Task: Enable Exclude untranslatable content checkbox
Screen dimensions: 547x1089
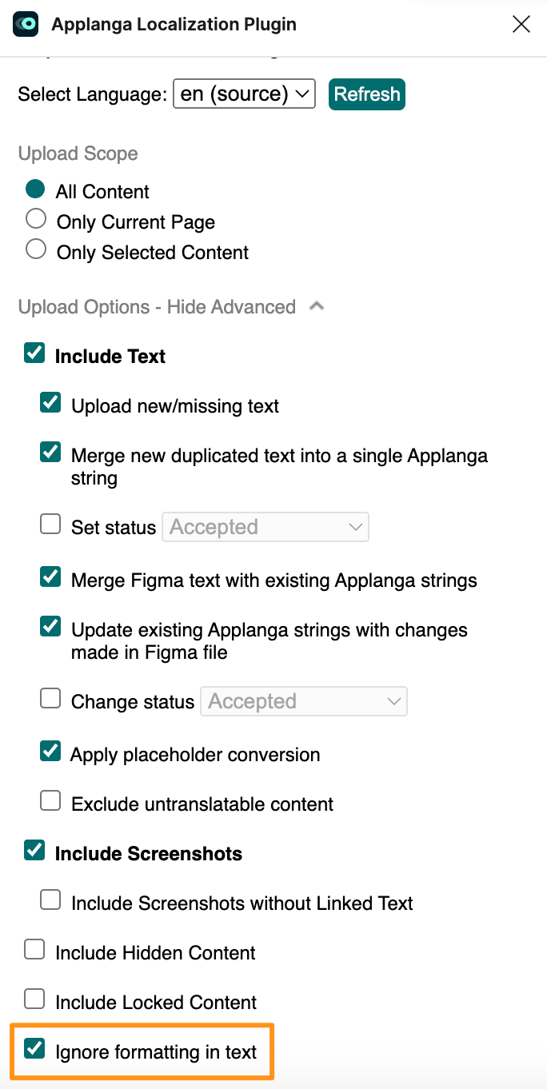Action: [50, 801]
